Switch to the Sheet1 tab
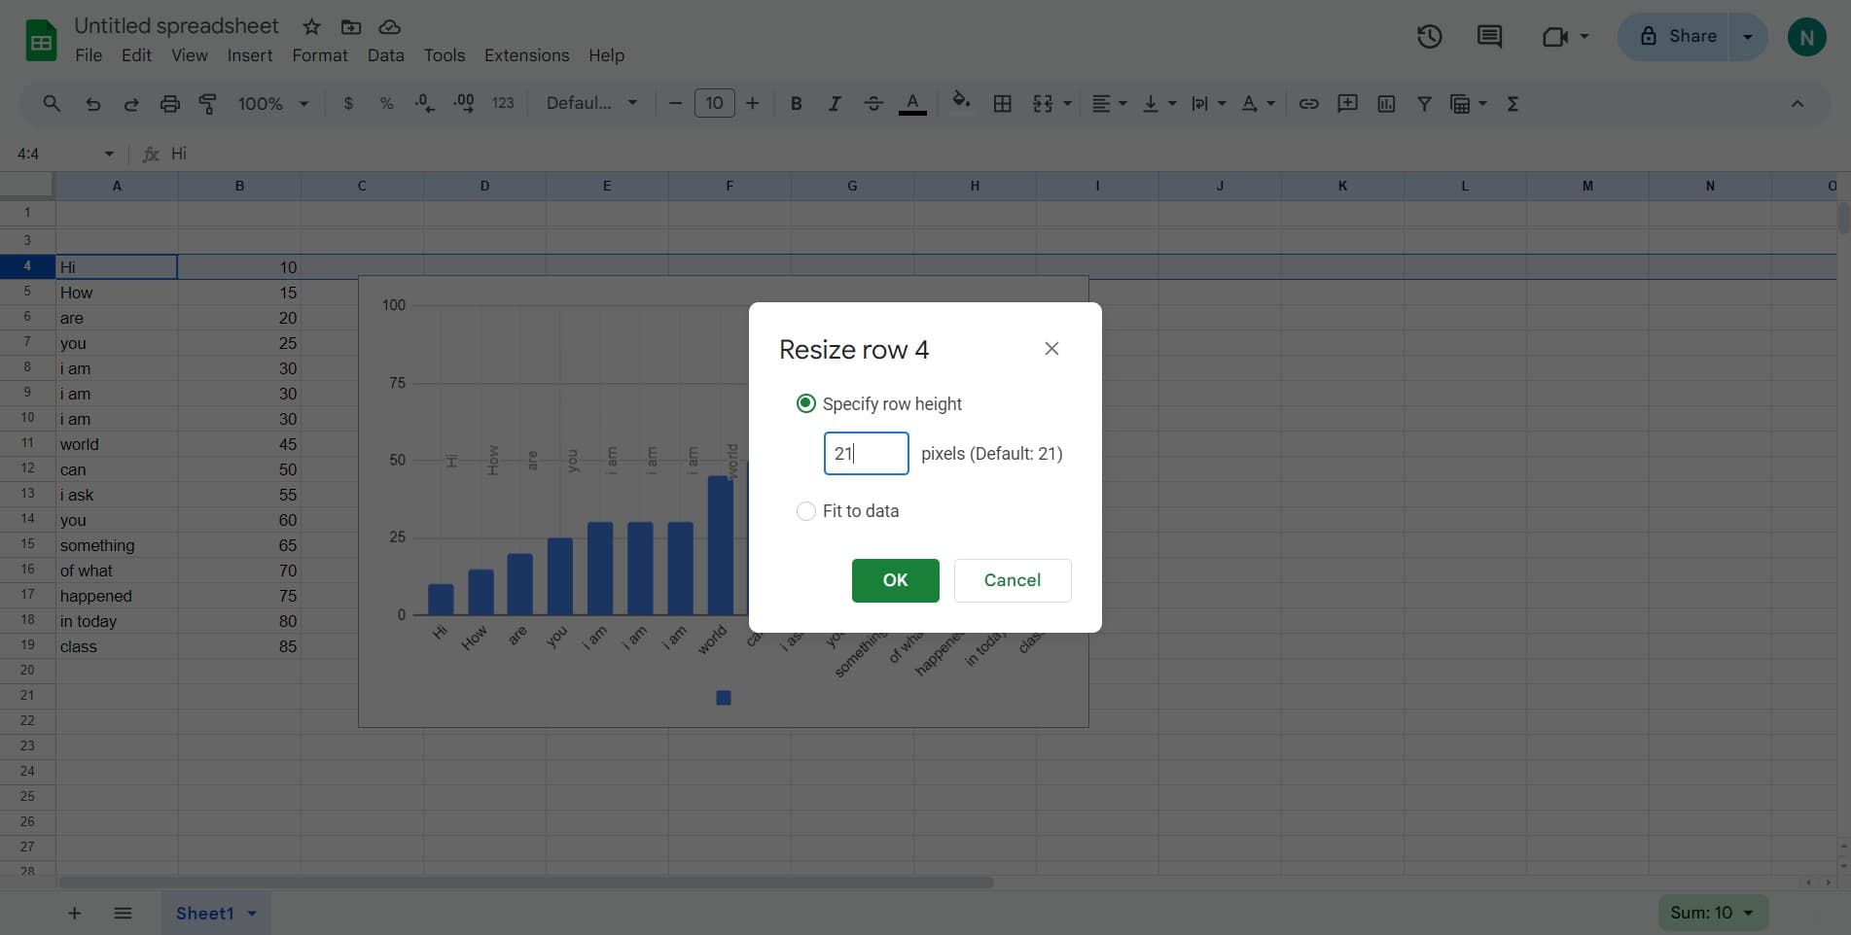The width and height of the screenshot is (1851, 935). [x=205, y=913]
